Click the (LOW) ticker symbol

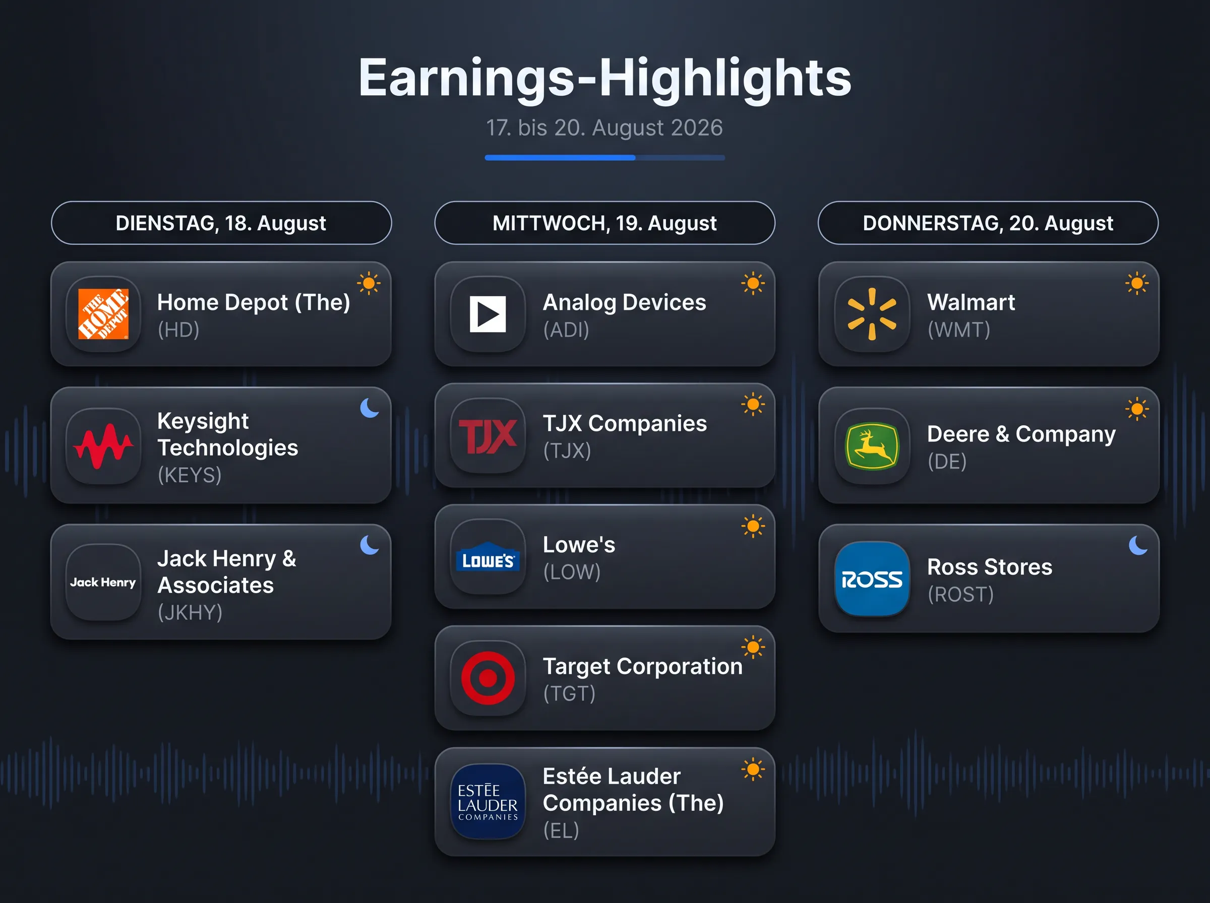tap(572, 572)
